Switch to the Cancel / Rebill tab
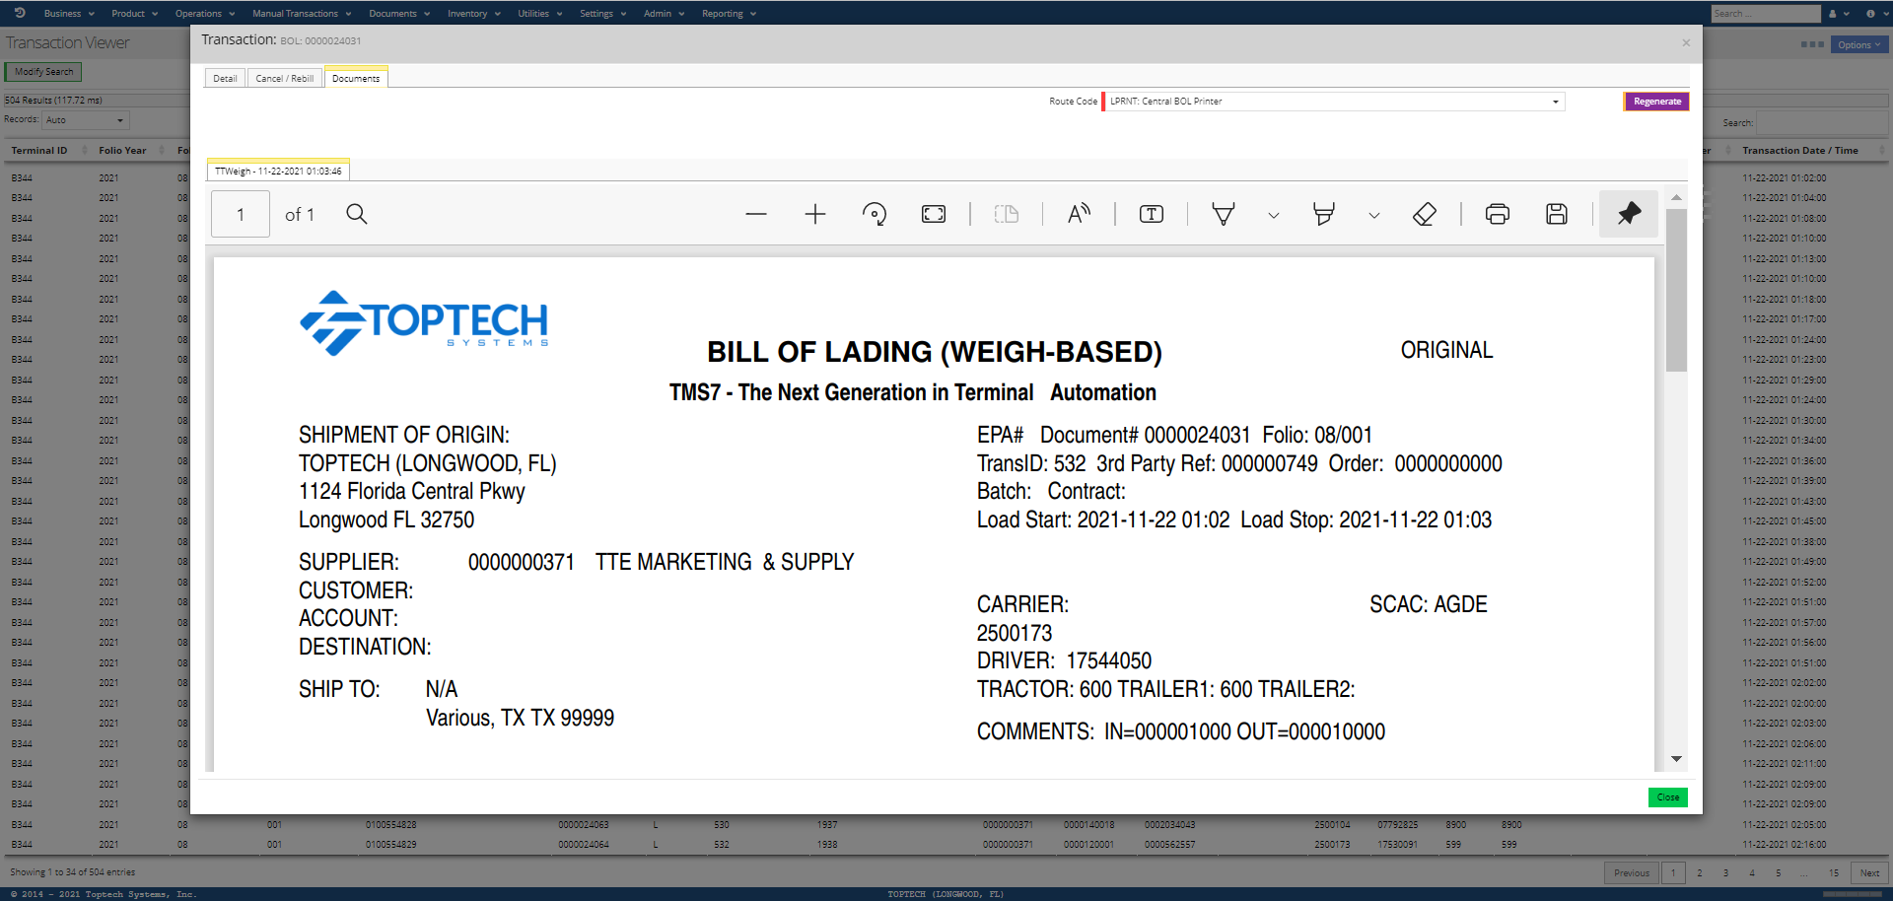Image resolution: width=1893 pixels, height=901 pixels. tap(284, 79)
